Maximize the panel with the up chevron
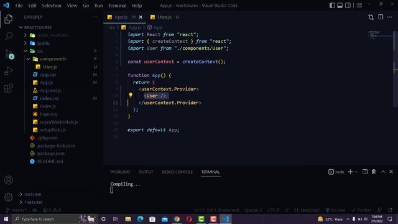The height and width of the screenshot is (224, 398). 383,172
